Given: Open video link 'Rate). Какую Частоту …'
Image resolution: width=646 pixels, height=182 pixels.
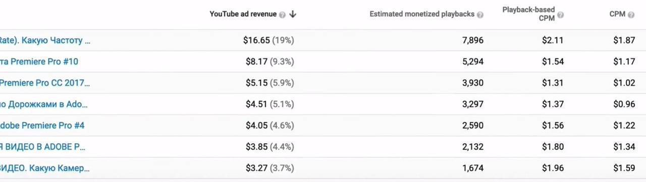Looking at the screenshot, I should (45, 40).
